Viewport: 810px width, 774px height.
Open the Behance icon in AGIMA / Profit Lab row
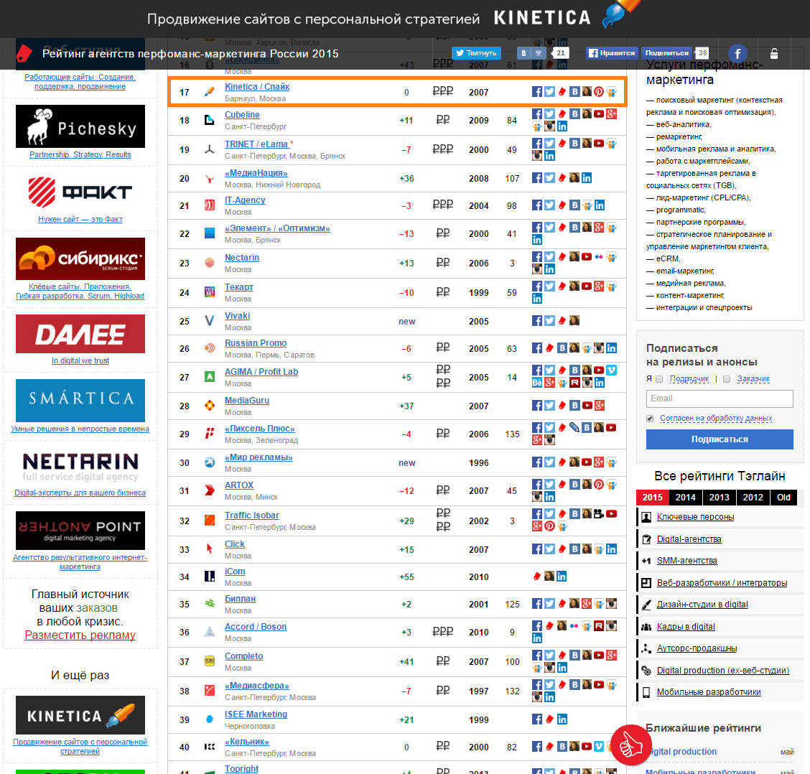click(537, 383)
